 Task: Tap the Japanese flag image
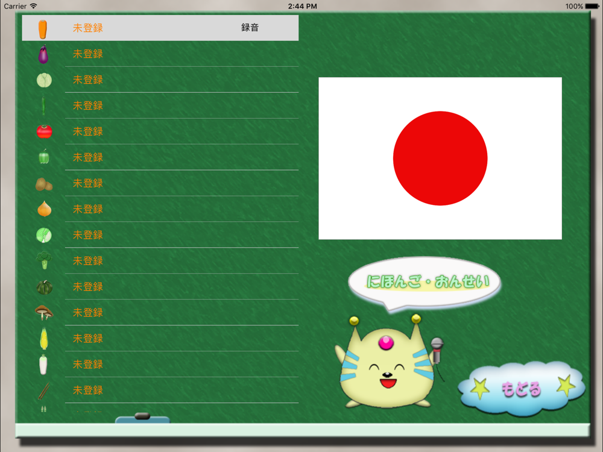coord(440,159)
